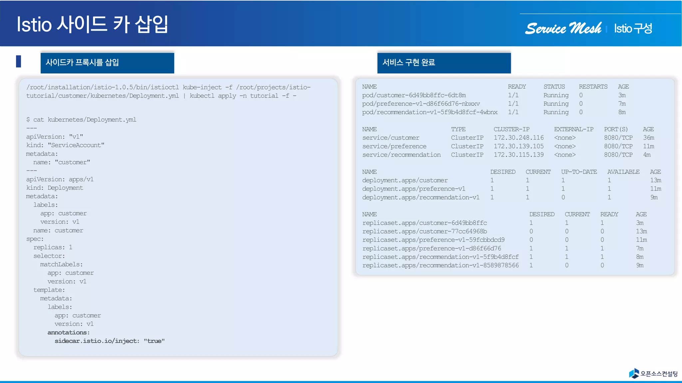Viewport: 682px width, 383px height.
Task: Click 'pod/recommendation-v1-5f9b4d8fcf-4wbnx' row name
Action: pyautogui.click(x=430, y=112)
